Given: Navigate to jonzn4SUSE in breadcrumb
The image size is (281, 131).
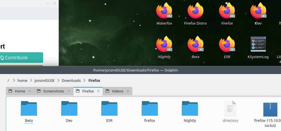Looking at the screenshot, I should click(x=44, y=80).
